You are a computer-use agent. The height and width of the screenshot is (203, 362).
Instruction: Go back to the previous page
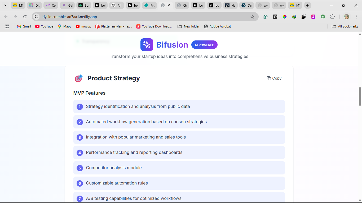point(6,17)
